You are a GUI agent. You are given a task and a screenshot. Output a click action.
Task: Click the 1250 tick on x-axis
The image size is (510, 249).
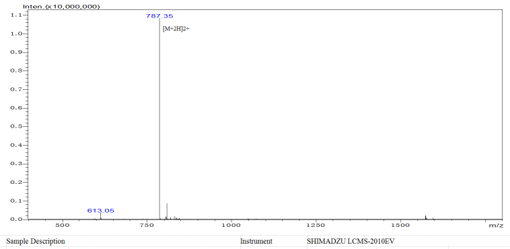tap(316, 226)
